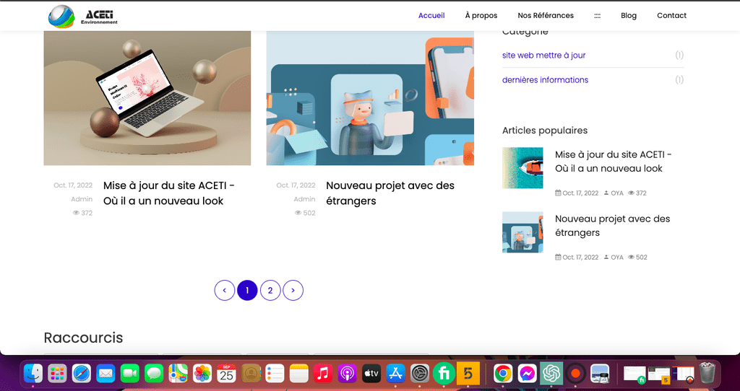Open Reminders in the dock
Image resolution: width=740 pixels, height=391 pixels.
[x=275, y=374]
